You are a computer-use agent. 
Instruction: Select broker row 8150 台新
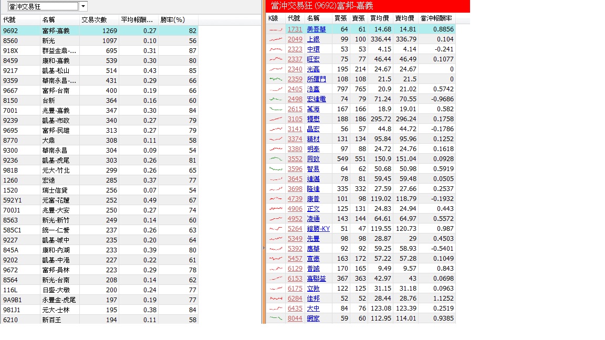tap(99, 101)
